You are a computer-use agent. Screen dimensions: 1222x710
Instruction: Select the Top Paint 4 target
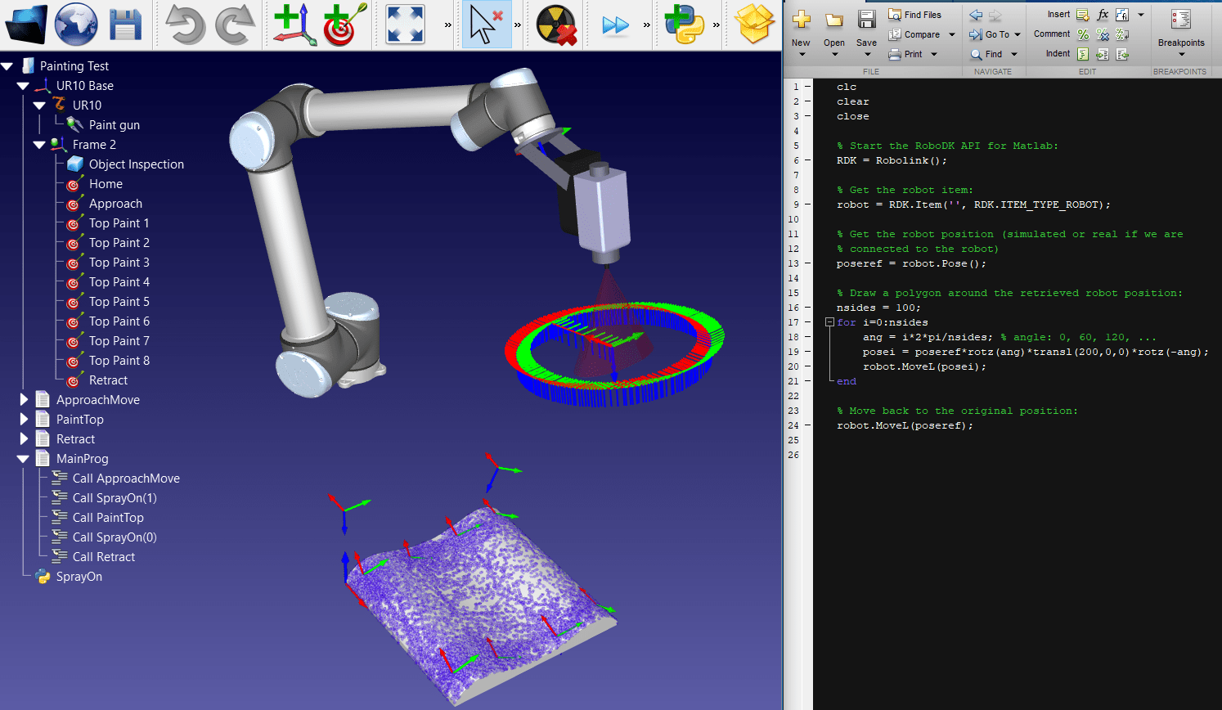coord(119,281)
